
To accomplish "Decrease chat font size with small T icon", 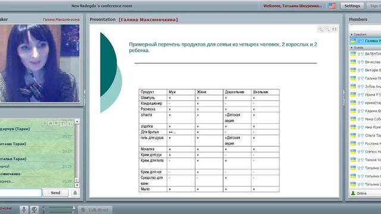I will [x=70, y=124].
